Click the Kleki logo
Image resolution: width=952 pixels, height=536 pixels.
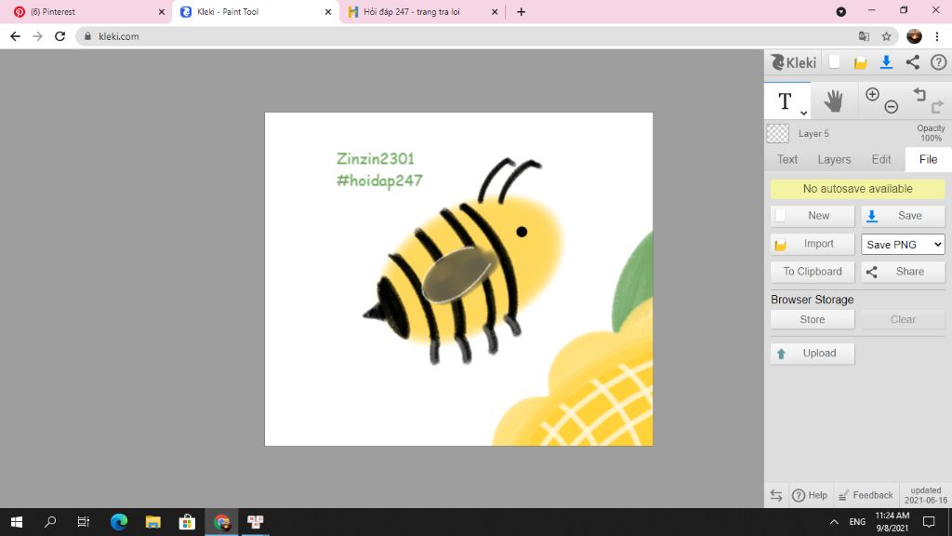794,62
